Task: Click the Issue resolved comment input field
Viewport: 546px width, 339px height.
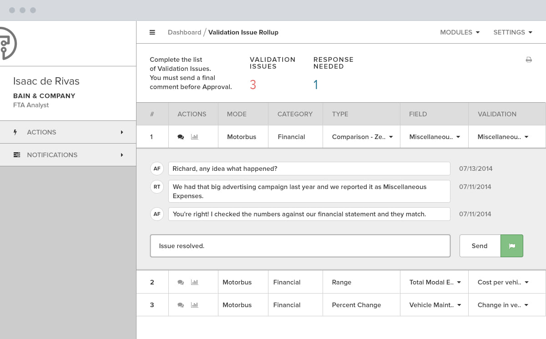Action: tap(300, 246)
